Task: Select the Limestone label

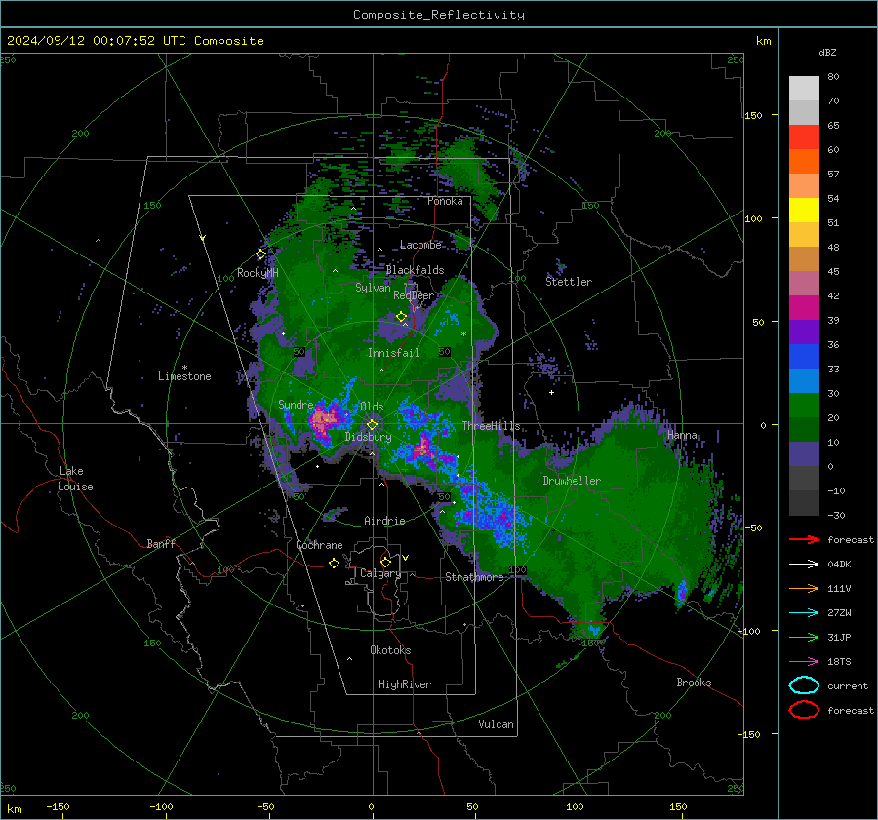Action: coord(184,376)
